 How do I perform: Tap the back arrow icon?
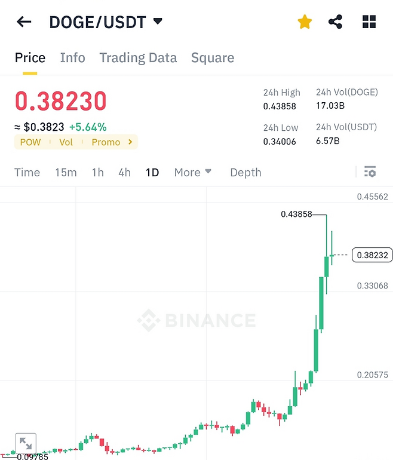click(x=24, y=22)
